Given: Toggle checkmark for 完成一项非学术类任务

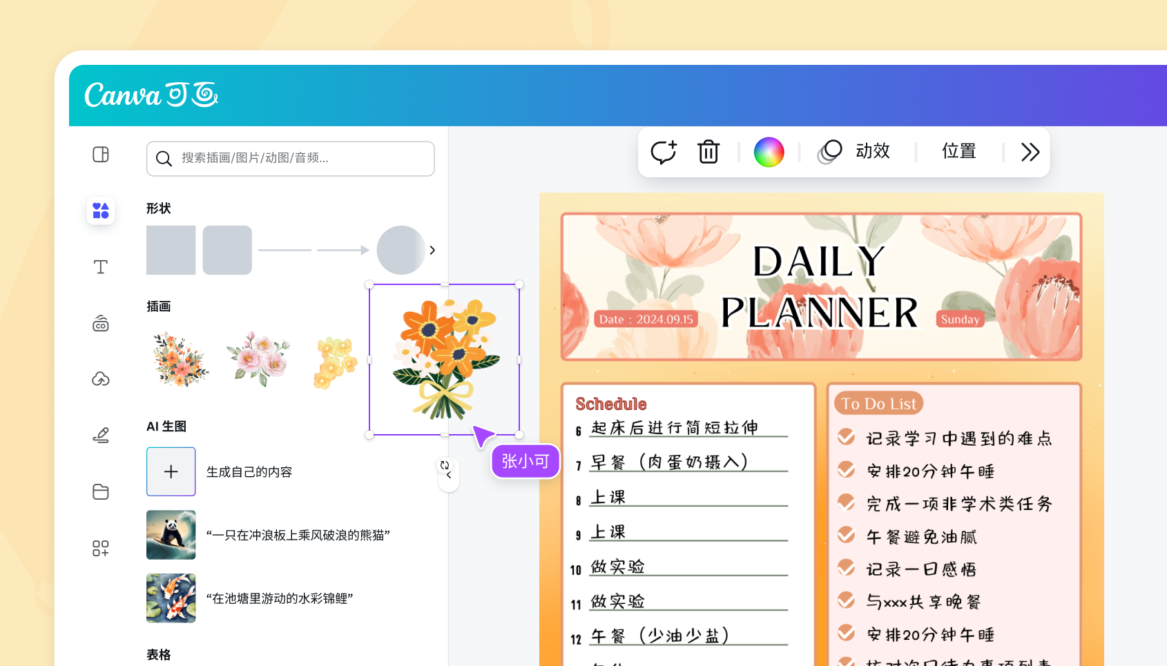Looking at the screenshot, I should pyautogui.click(x=846, y=502).
